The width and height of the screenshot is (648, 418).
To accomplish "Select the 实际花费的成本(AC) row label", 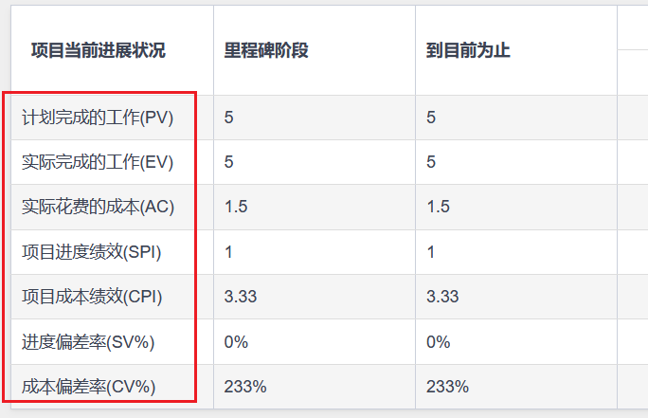I will point(98,207).
